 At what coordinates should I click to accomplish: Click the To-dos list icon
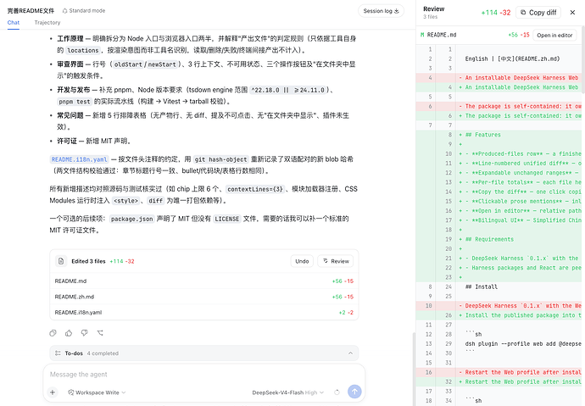pyautogui.click(x=58, y=353)
